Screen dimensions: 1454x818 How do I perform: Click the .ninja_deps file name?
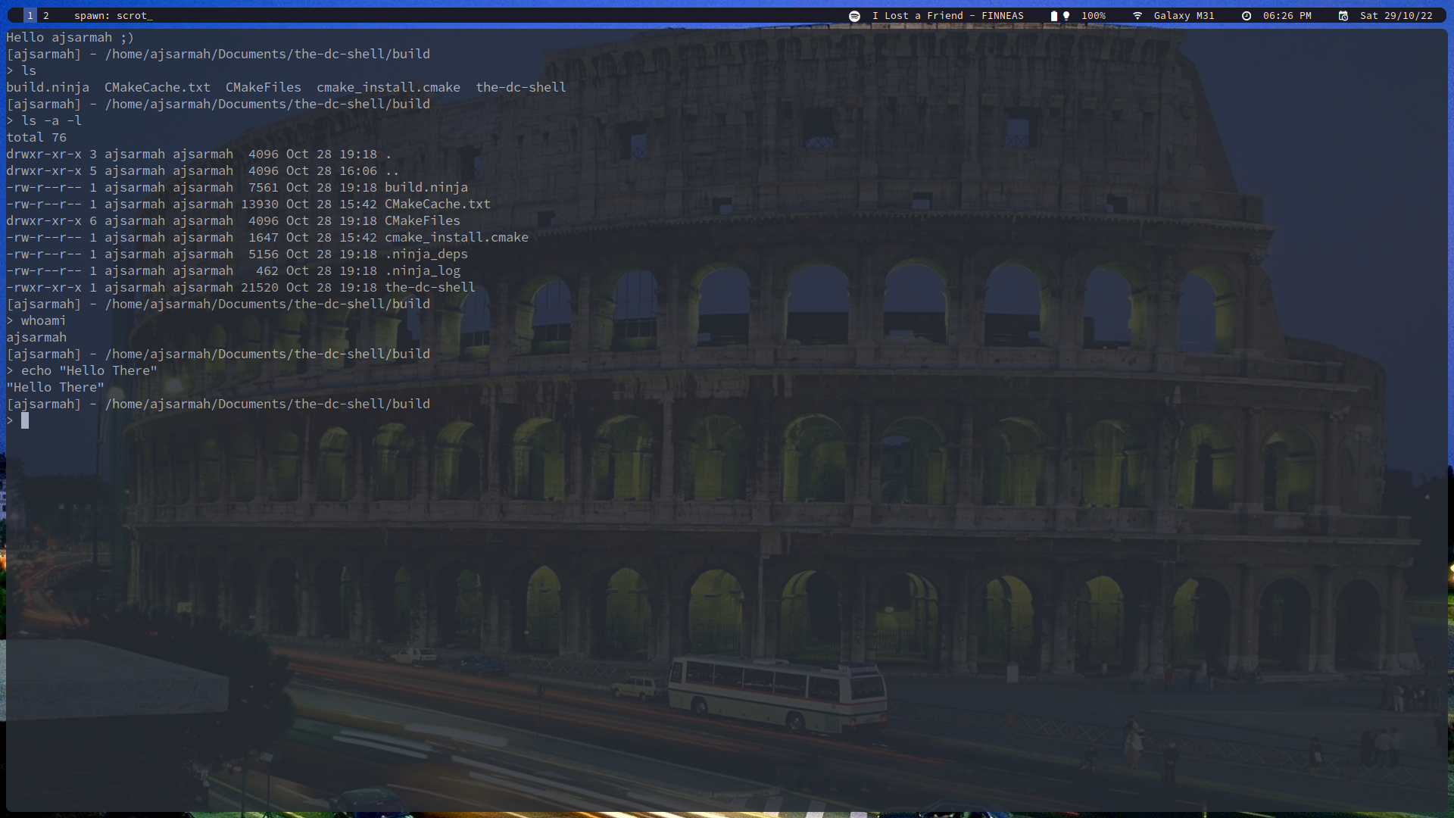[x=426, y=254]
